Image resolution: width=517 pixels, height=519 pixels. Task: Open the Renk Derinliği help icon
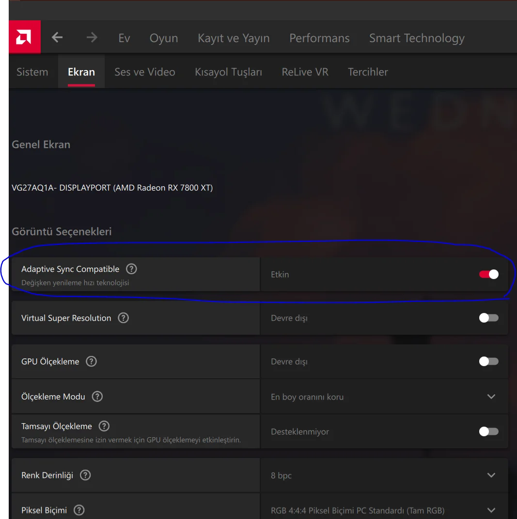(x=85, y=475)
